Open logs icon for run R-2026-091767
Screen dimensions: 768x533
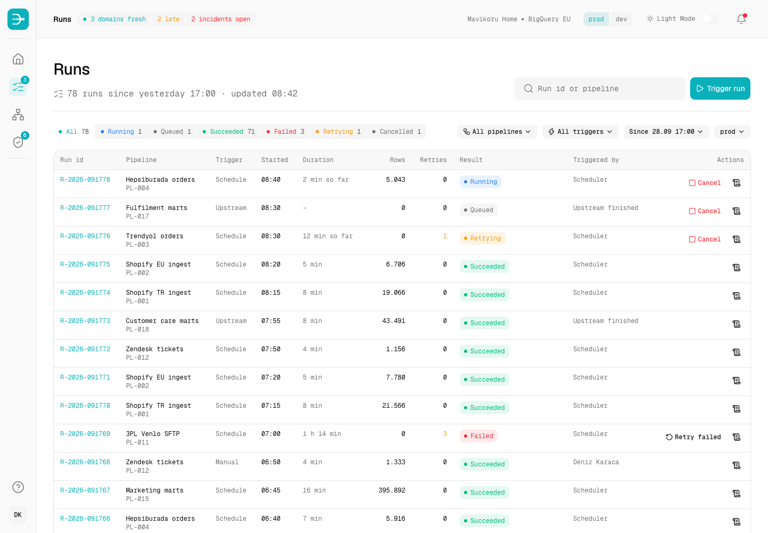click(x=737, y=494)
